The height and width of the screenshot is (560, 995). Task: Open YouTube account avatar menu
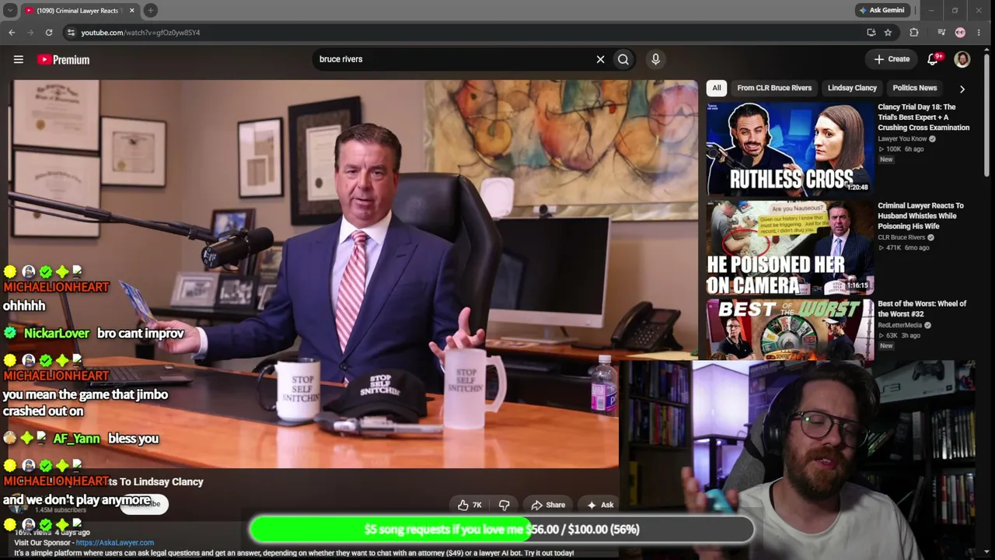962,59
